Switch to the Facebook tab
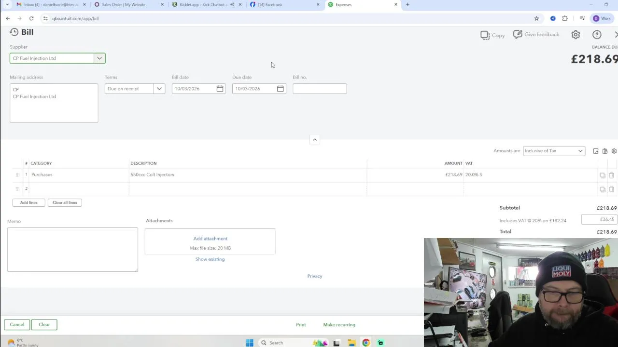The height and width of the screenshot is (347, 618). coord(285,4)
